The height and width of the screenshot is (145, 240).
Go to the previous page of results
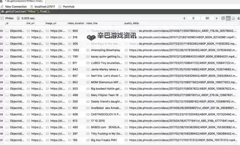[x=184, y=18]
